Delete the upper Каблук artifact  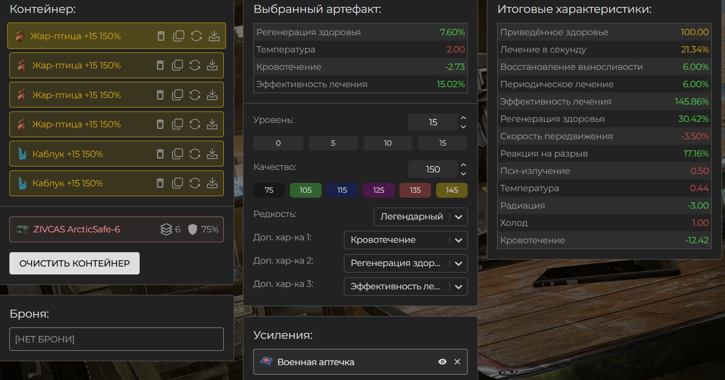pyautogui.click(x=160, y=154)
